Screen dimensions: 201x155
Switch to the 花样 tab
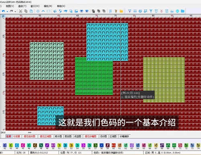(x=9, y=136)
